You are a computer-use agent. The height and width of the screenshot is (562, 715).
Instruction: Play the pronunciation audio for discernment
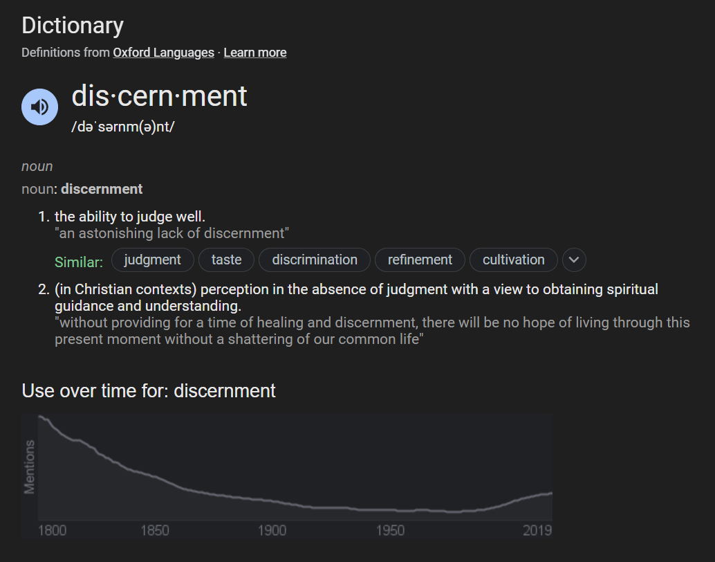point(39,107)
